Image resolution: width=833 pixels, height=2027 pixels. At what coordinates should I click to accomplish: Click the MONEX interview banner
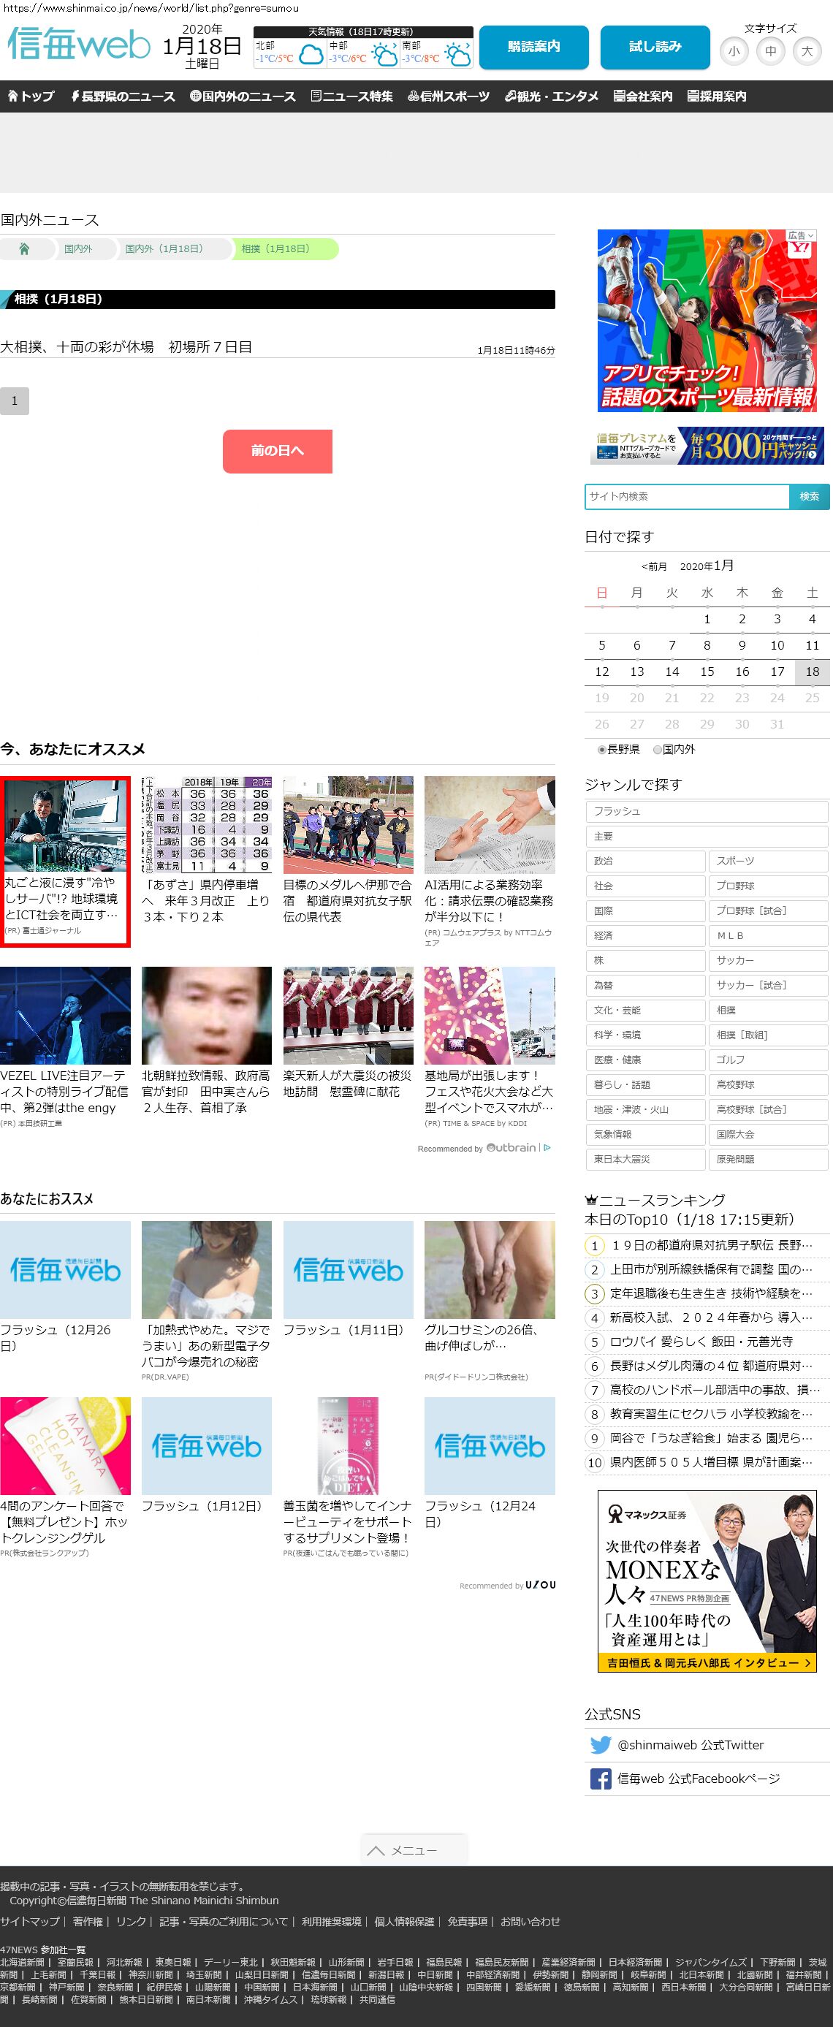click(707, 1581)
